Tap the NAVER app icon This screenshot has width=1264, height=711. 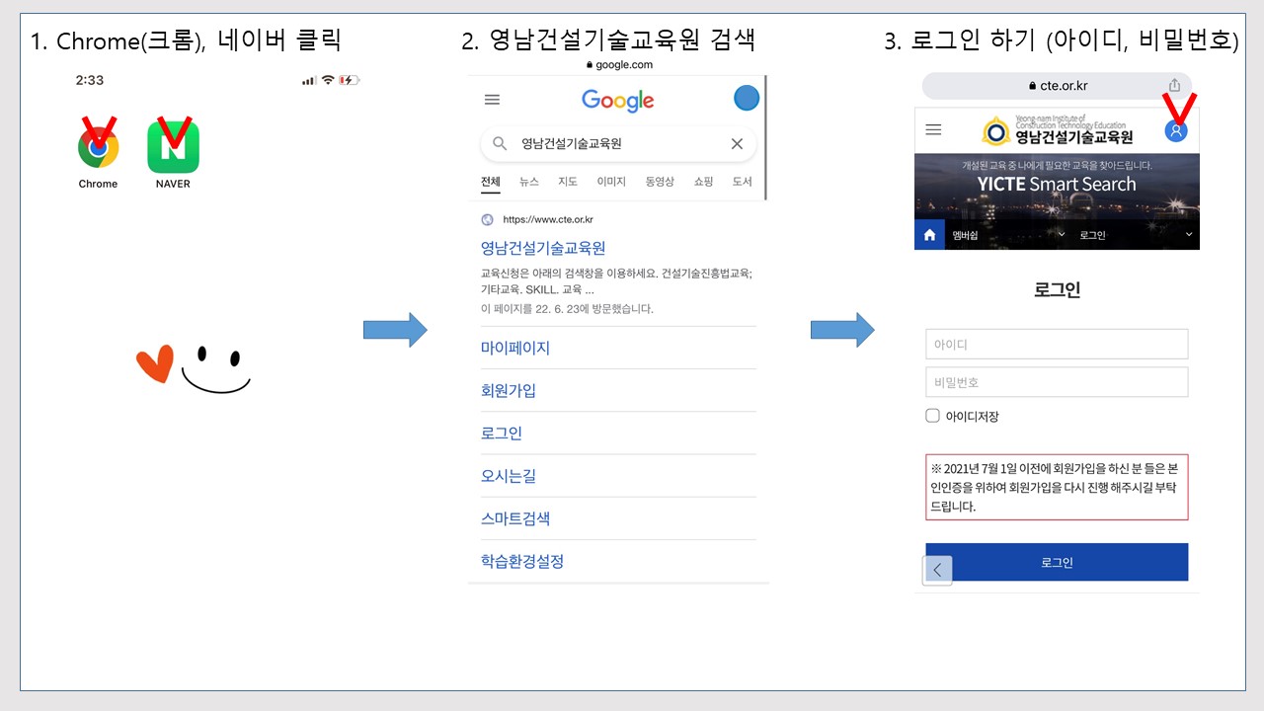tap(173, 148)
